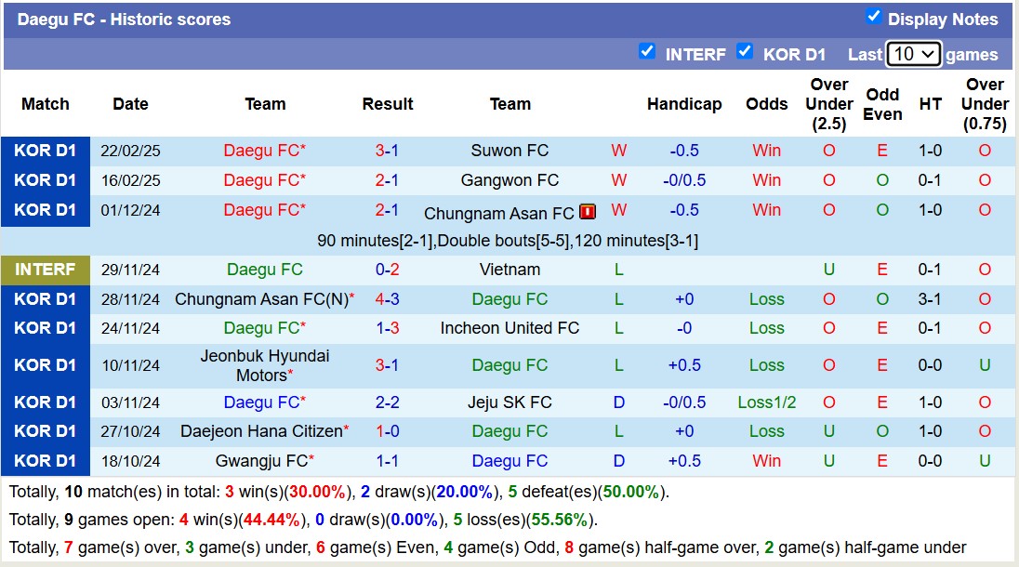1019x567 pixels.
Task: Click the Incheon United FC team name
Action: pyautogui.click(x=510, y=328)
